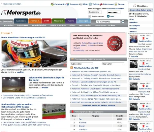Viewport: 154px width, 132px height.
Task: Click the search submit arrow icon
Action: click(x=123, y=21)
